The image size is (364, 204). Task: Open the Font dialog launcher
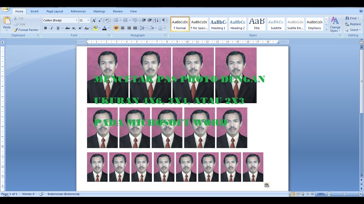tap(109, 35)
